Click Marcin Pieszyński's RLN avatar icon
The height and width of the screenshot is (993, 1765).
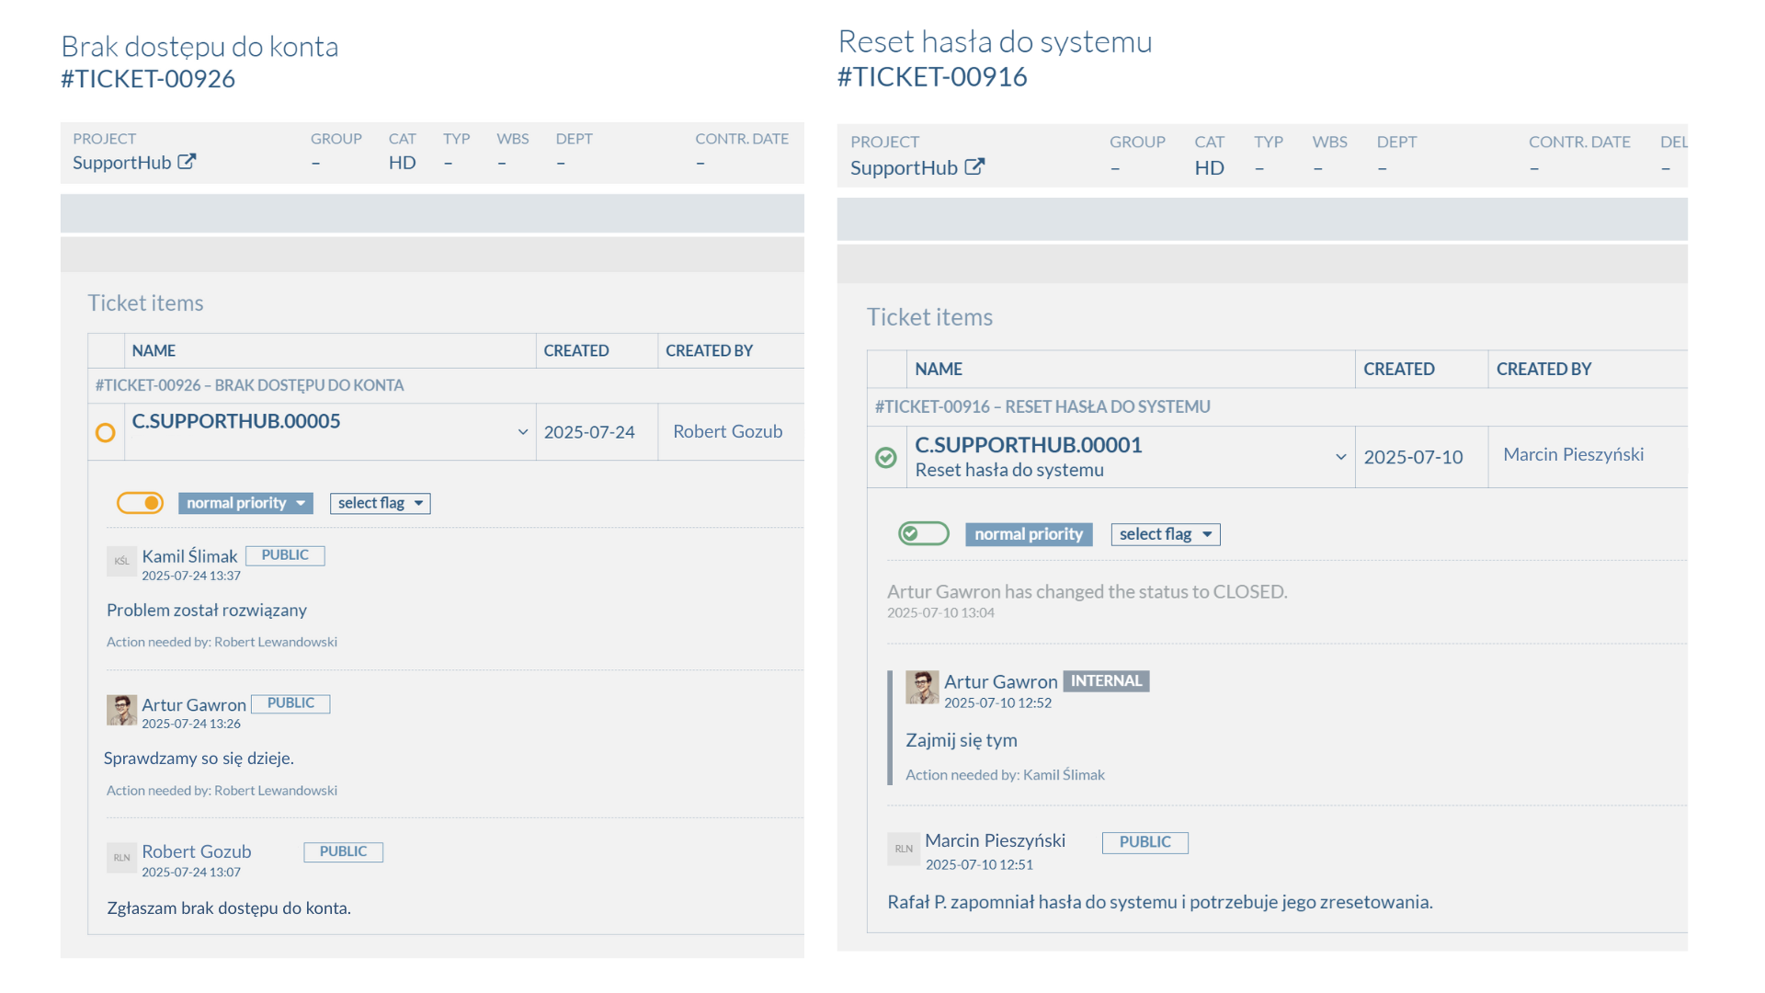(904, 849)
